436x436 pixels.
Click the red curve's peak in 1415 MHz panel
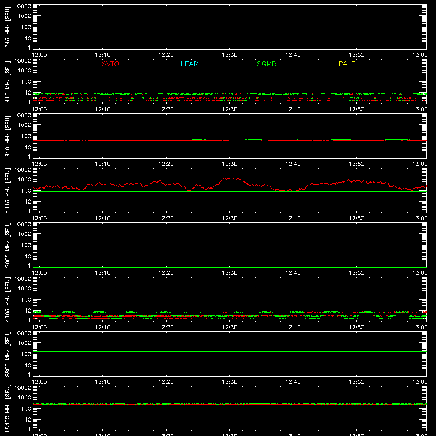click(x=232, y=179)
